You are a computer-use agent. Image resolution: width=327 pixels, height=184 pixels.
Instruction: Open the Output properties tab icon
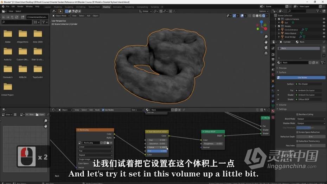pos(273,60)
